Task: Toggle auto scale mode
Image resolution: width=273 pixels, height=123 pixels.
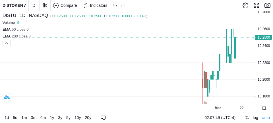Action: pos(266,118)
